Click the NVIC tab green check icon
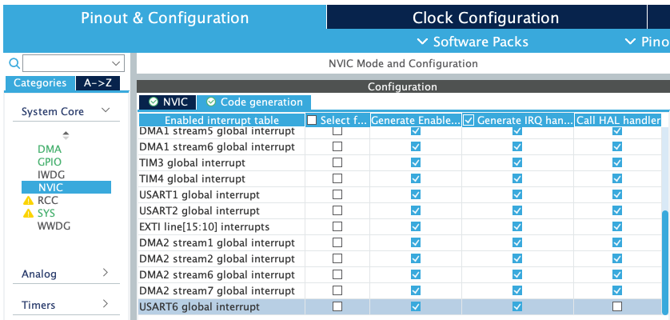Image resolution: width=670 pixels, height=320 pixels. [x=153, y=102]
